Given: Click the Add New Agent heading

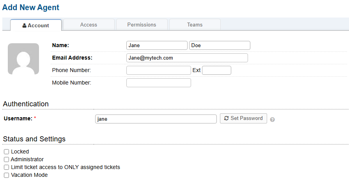Looking at the screenshot, I should (x=31, y=7).
